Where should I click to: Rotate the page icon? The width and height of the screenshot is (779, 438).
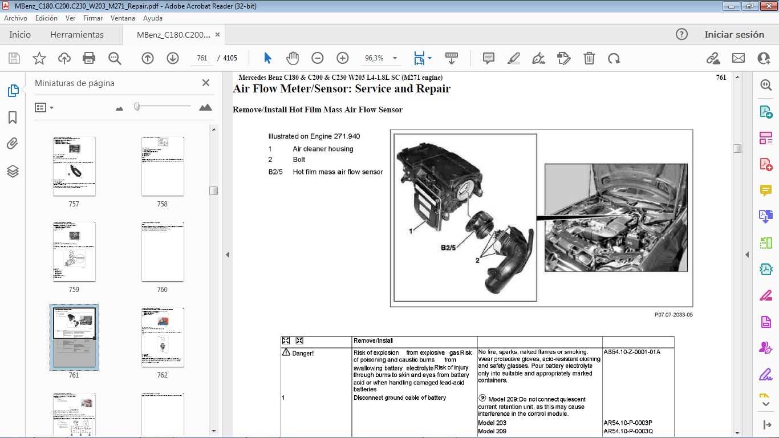tap(614, 58)
